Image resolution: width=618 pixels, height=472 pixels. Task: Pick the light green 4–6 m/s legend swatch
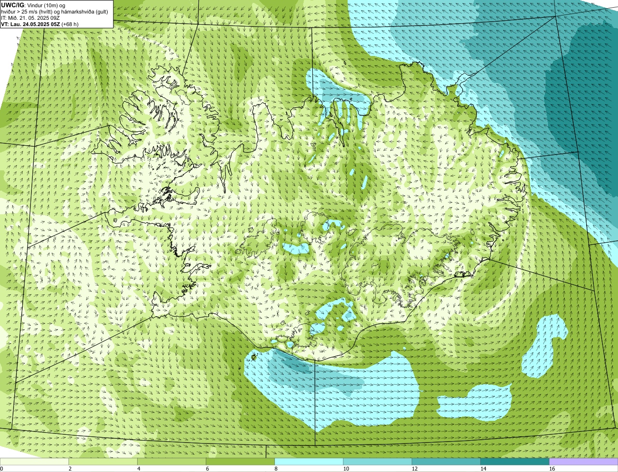172,461
